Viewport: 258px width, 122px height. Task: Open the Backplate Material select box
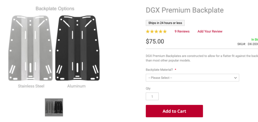[x=192, y=78]
